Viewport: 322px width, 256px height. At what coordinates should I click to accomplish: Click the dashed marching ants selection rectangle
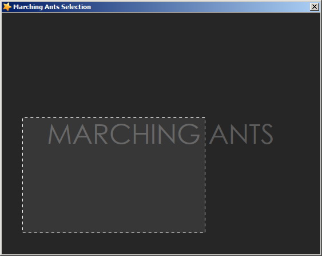[x=114, y=175]
